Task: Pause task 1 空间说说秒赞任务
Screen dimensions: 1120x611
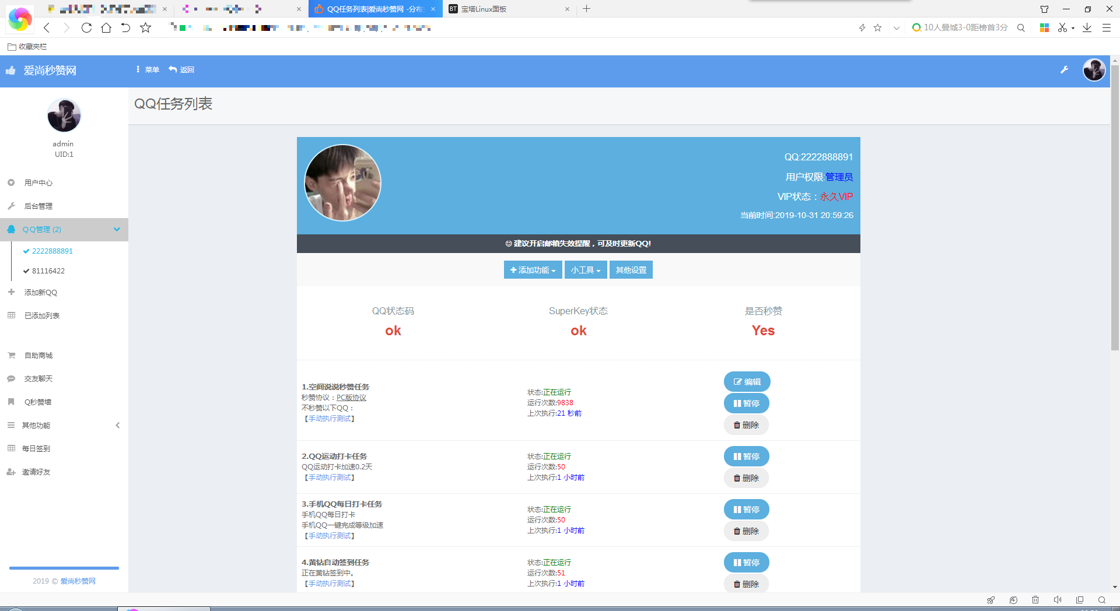Action: click(x=746, y=403)
